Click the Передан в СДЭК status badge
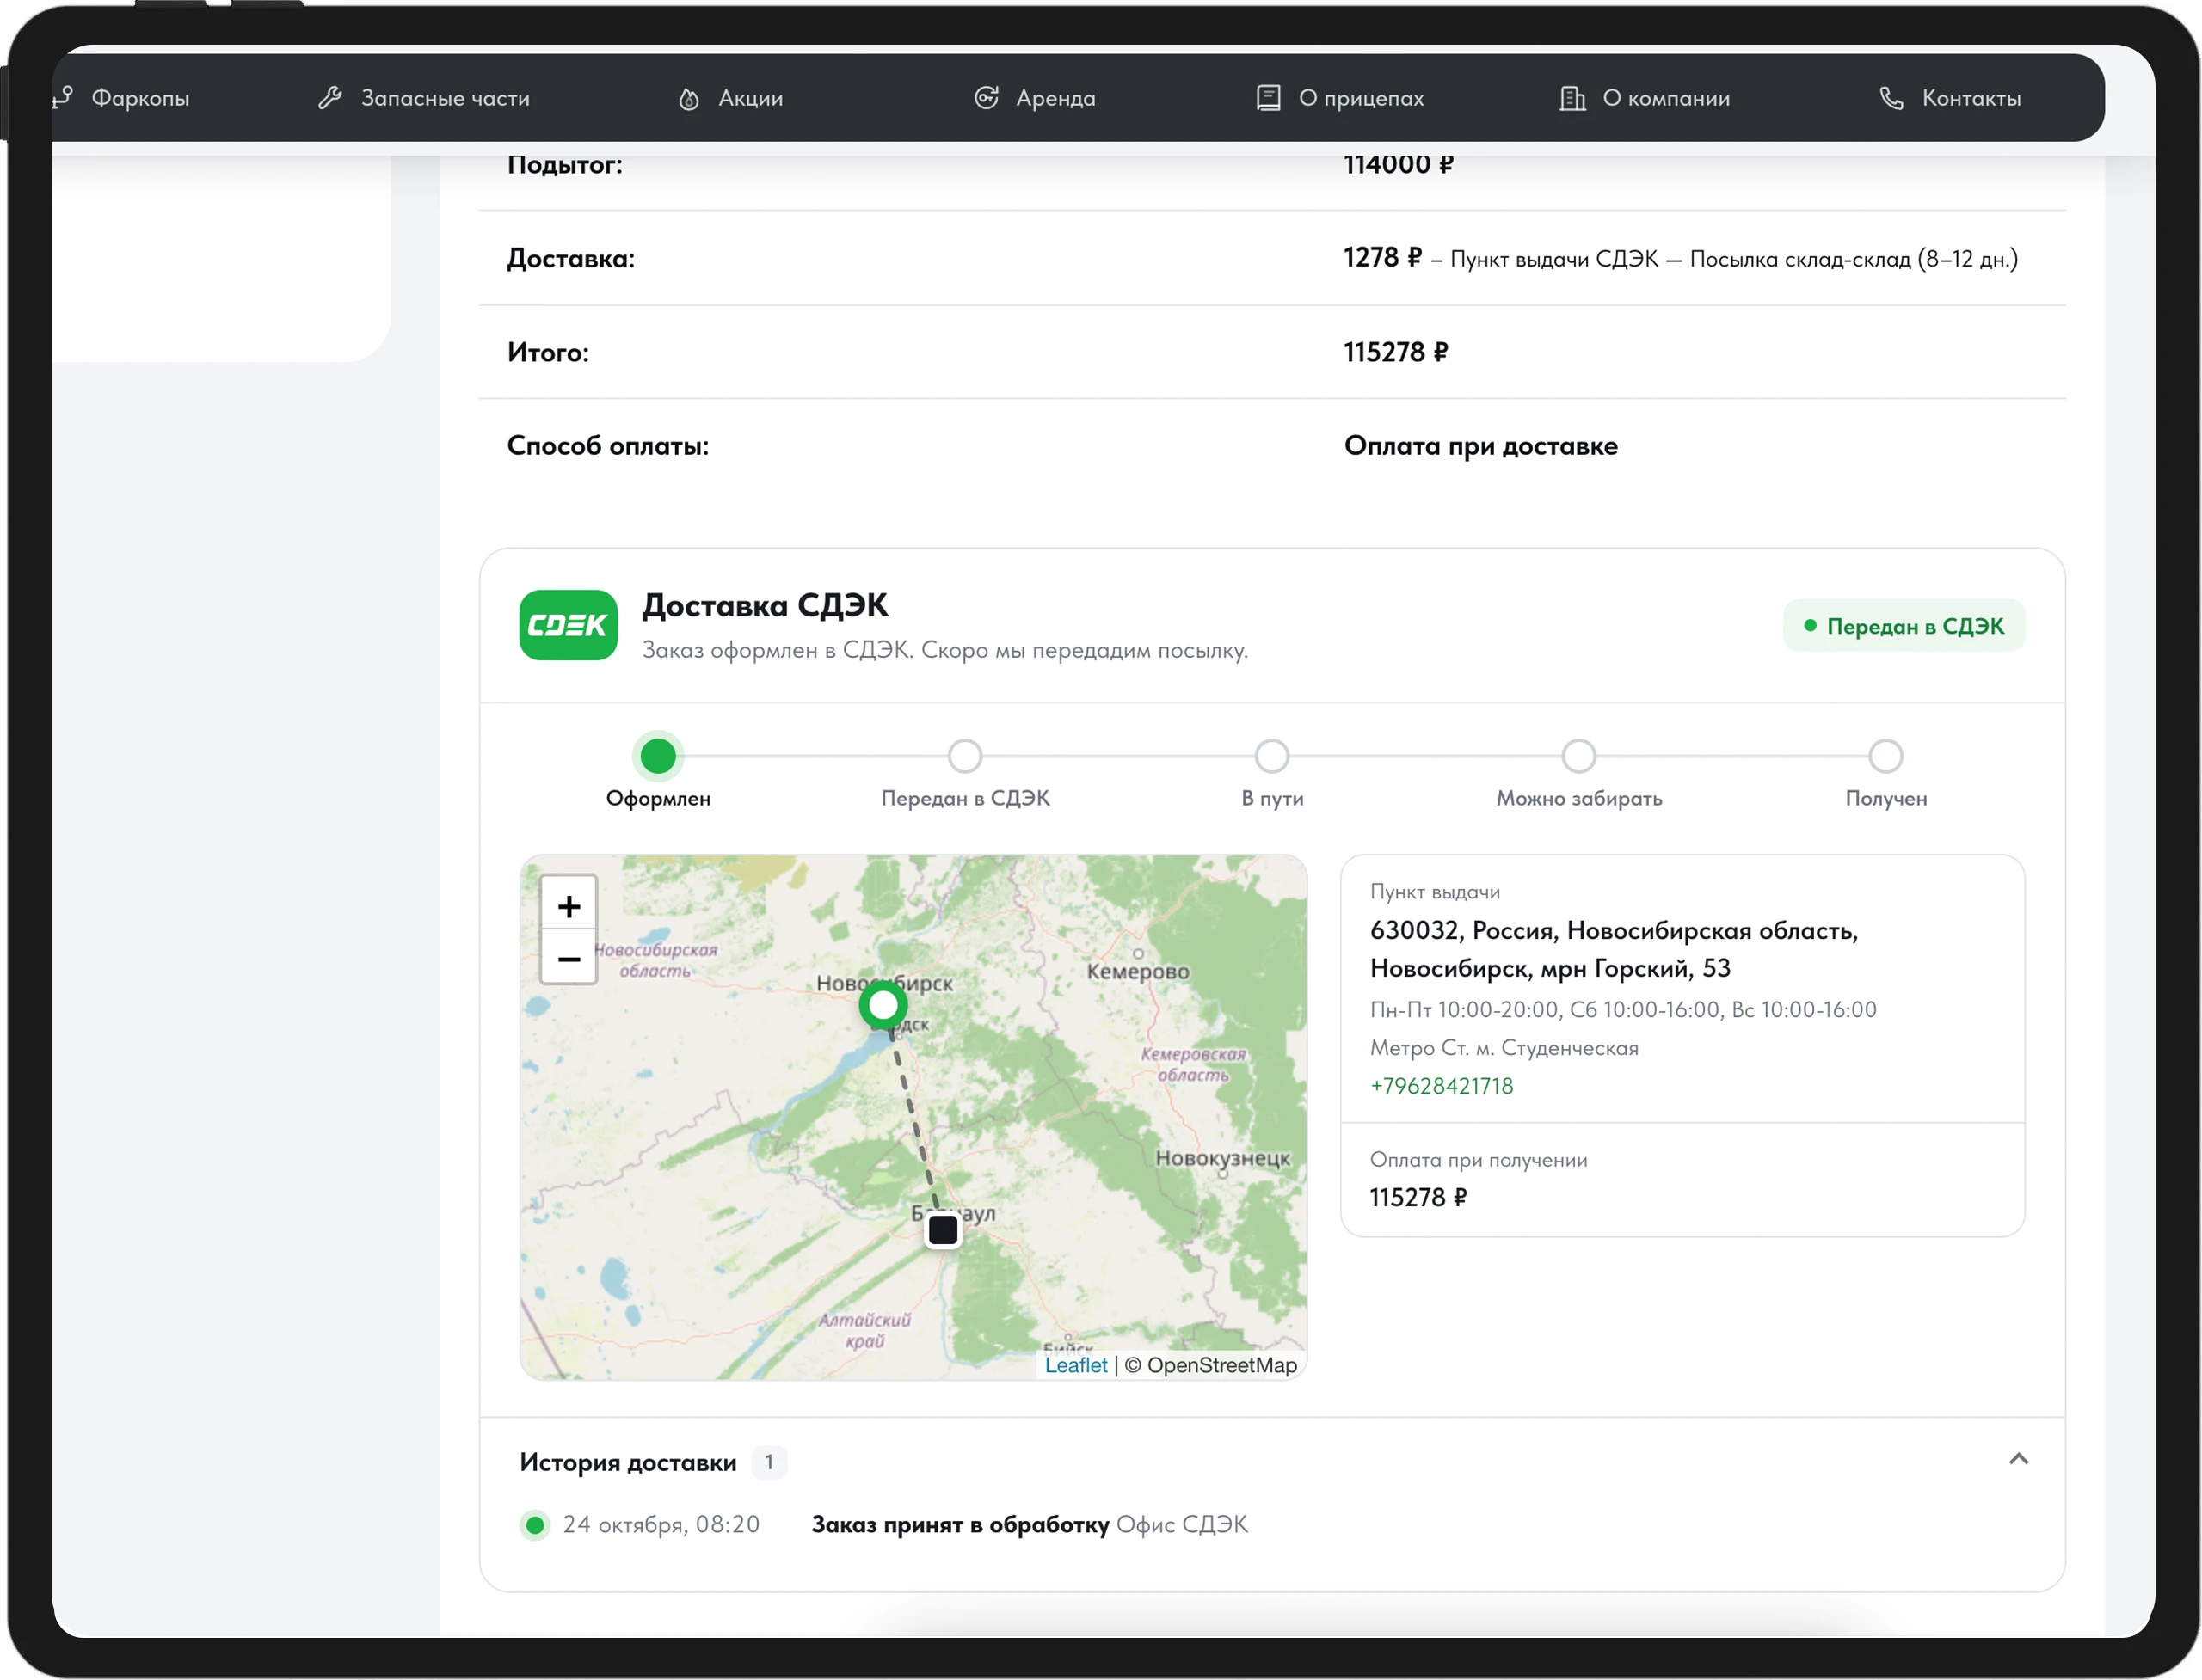The image size is (2202, 1680). click(x=1904, y=626)
